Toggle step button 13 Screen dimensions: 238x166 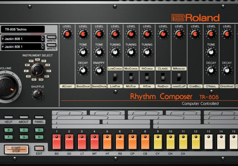click(209, 142)
